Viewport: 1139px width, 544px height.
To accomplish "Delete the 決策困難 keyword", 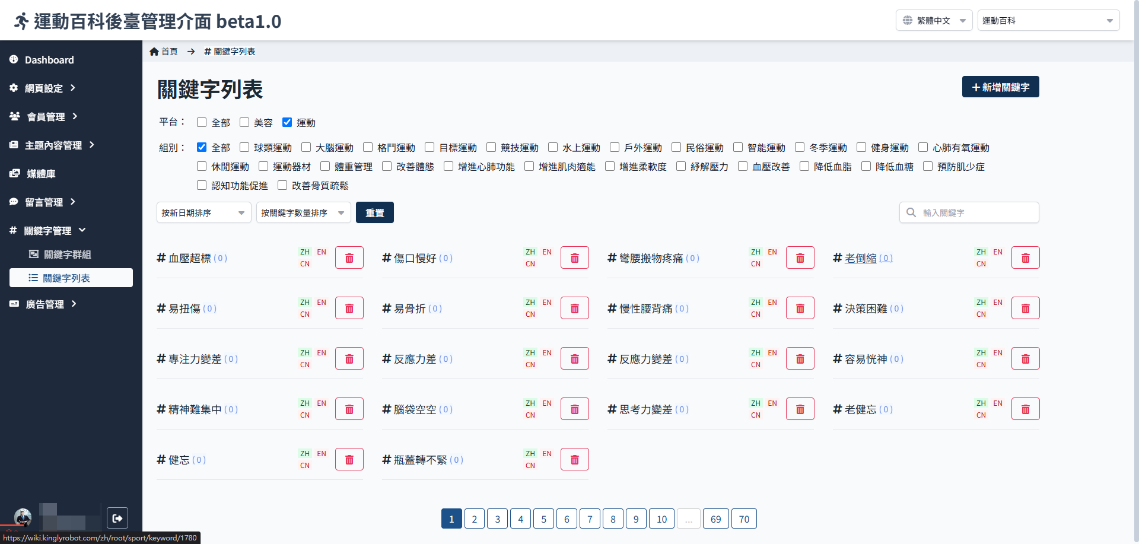I will point(1026,308).
